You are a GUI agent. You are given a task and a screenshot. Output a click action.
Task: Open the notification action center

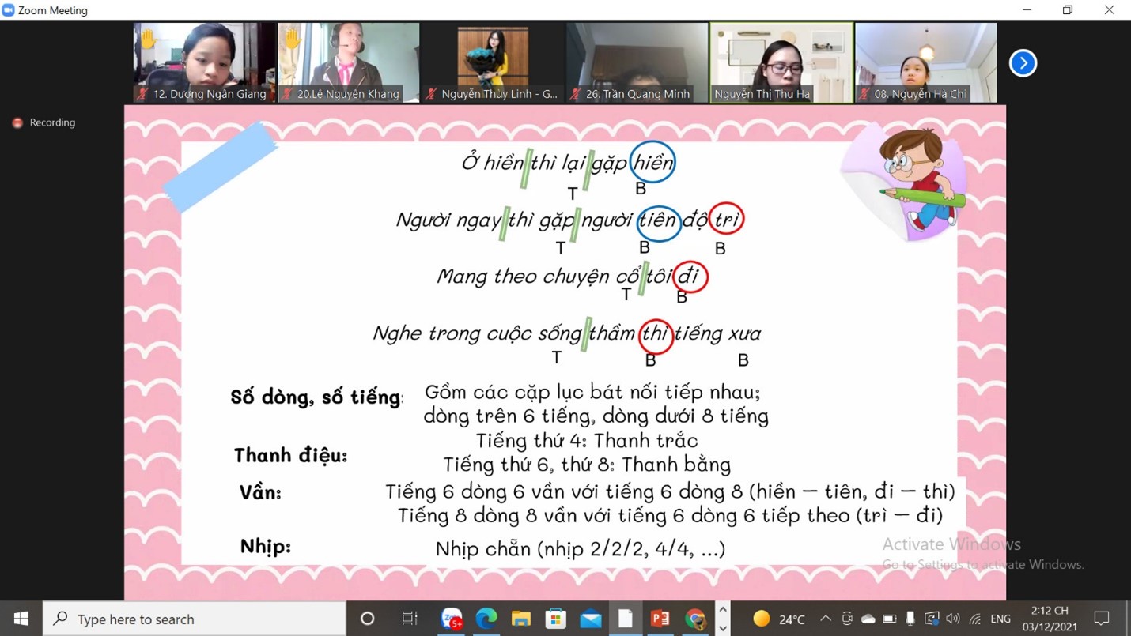(x=1101, y=619)
